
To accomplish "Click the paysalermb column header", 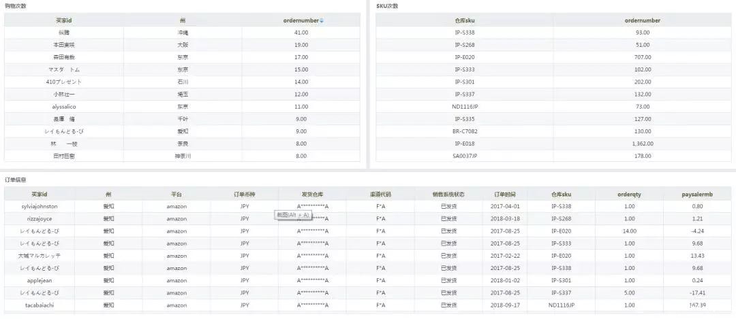I will 697,194.
